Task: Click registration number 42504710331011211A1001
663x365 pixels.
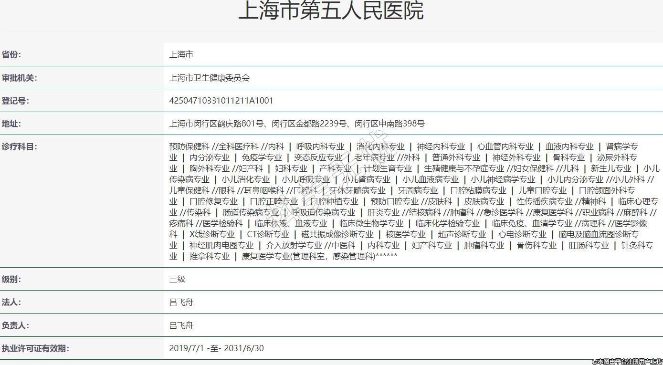Action: pos(221,101)
